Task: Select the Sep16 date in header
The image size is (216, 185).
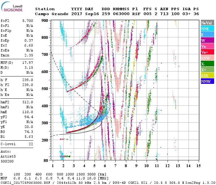Action: 92,14
